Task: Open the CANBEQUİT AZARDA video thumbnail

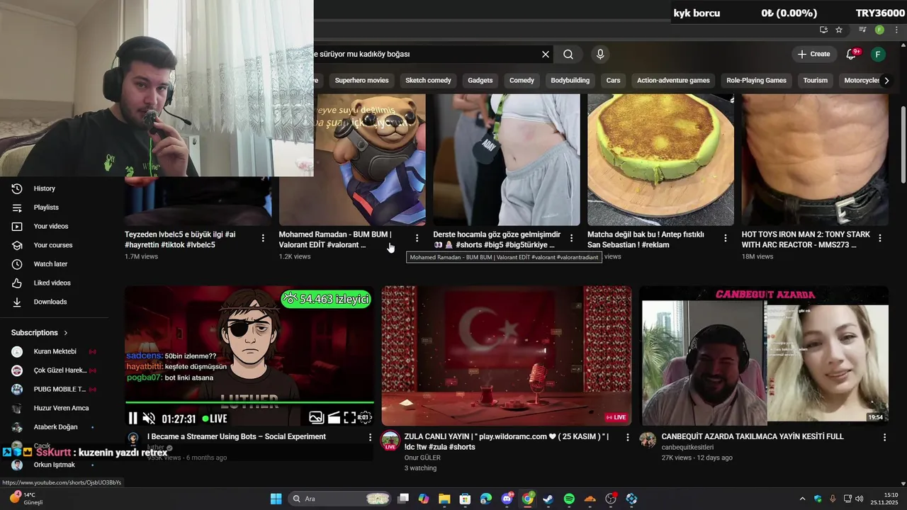Action: click(x=764, y=356)
